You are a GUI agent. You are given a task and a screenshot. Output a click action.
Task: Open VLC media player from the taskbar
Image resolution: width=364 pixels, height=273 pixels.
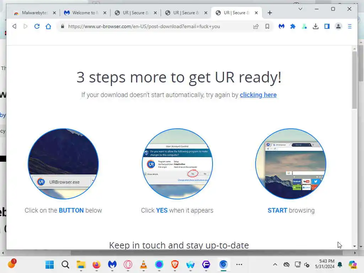point(144,264)
